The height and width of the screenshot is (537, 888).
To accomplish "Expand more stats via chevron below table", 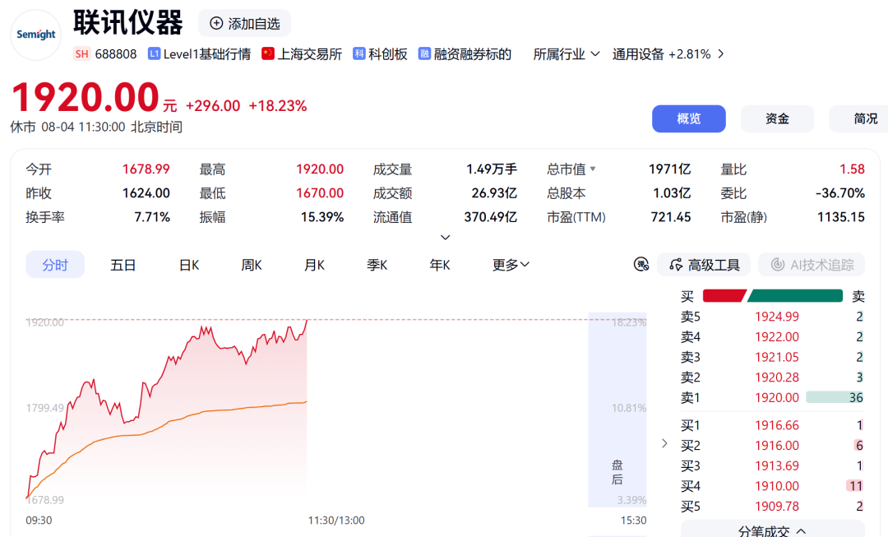I will coord(445,238).
